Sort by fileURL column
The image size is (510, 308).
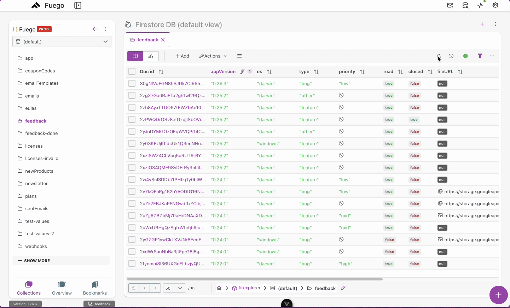[x=460, y=72]
